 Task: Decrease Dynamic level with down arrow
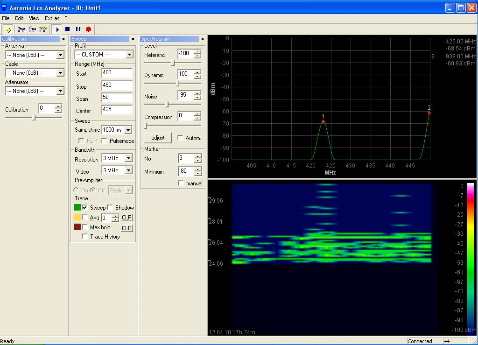pos(197,77)
